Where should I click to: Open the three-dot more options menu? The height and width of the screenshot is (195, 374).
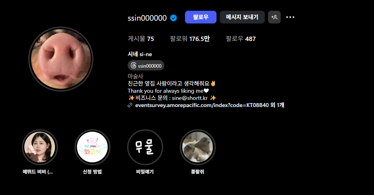290,17
